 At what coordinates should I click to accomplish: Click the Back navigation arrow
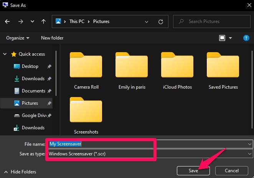[x=7, y=21]
